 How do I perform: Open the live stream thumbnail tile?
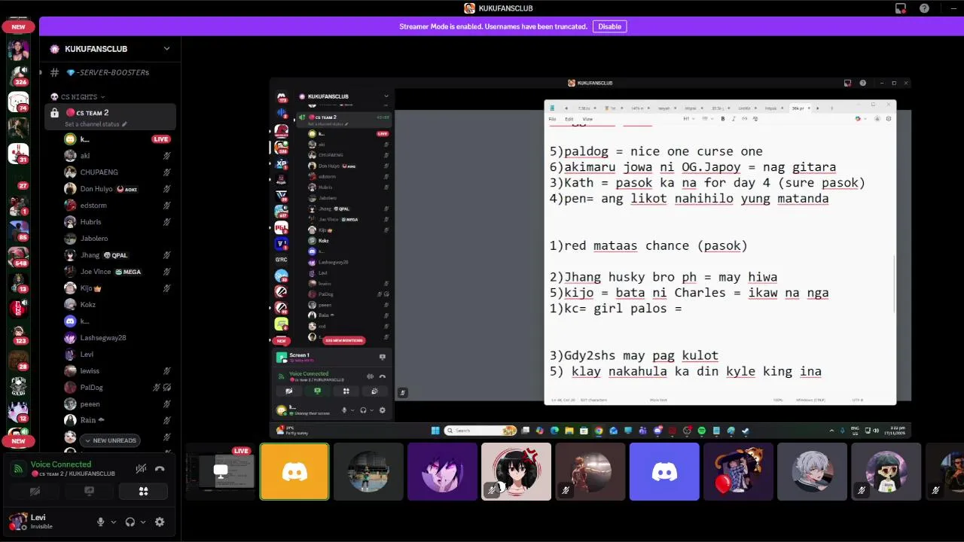(x=220, y=472)
